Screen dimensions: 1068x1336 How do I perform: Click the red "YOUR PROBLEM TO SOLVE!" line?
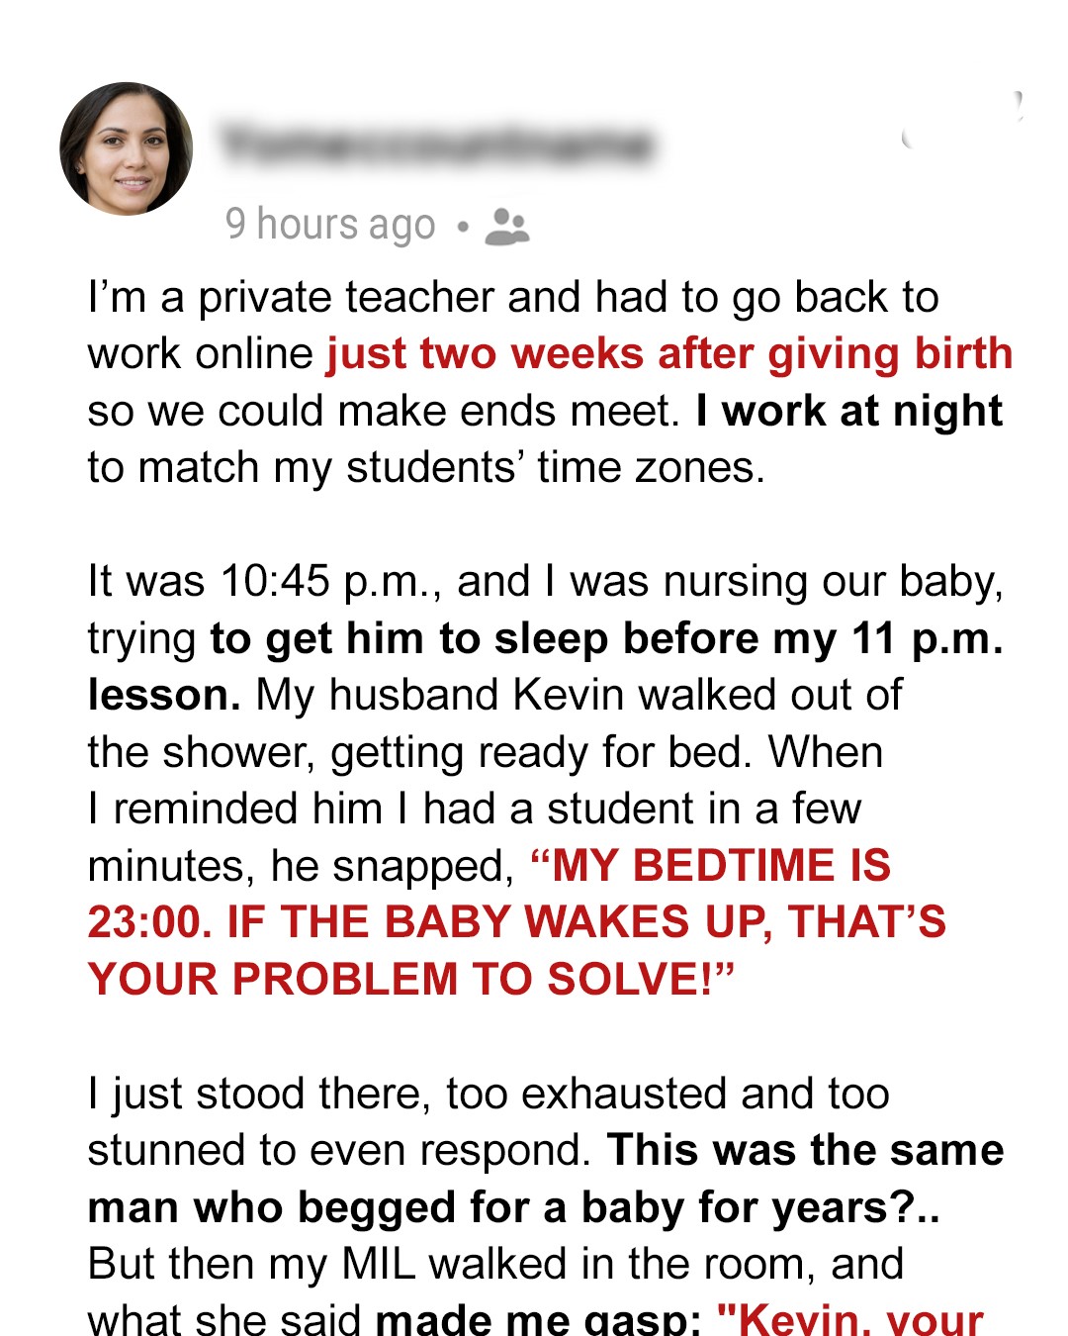(410, 980)
